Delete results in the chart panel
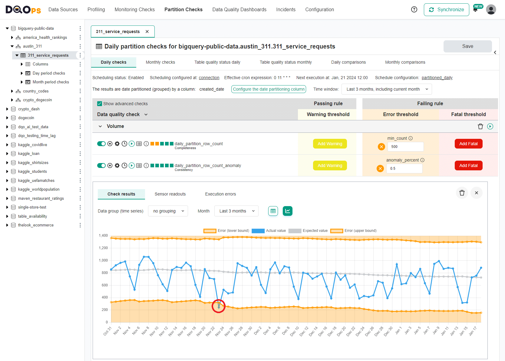The image size is (505, 361). tap(462, 193)
